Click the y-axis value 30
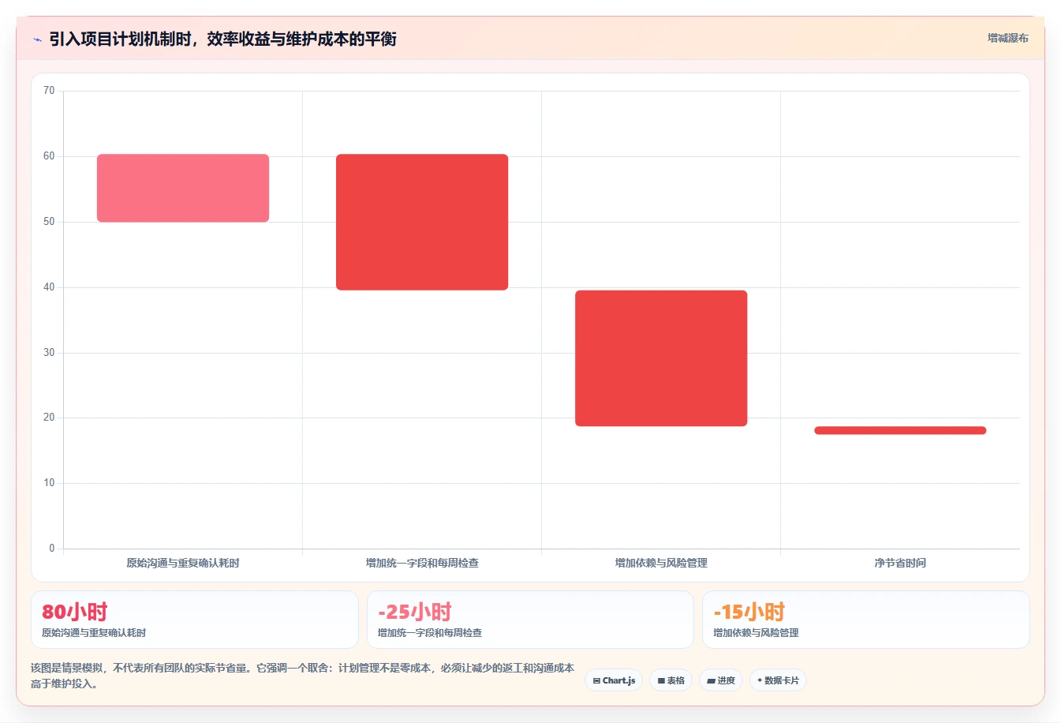This screenshot has width=1061, height=723. [x=49, y=353]
